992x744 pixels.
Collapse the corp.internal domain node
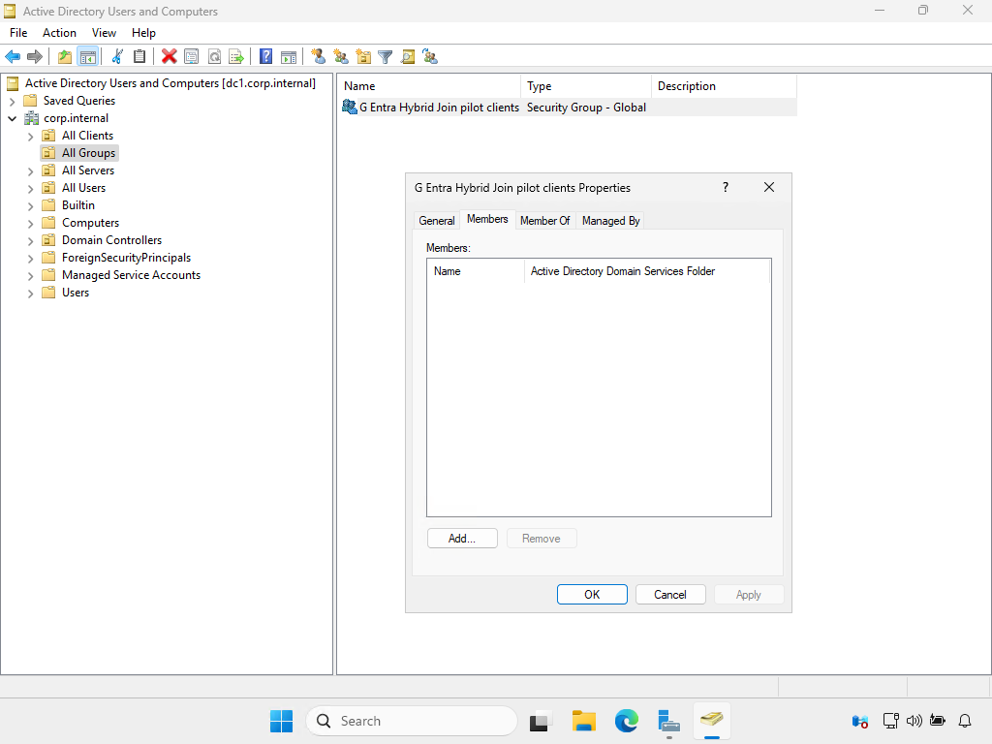(x=12, y=118)
